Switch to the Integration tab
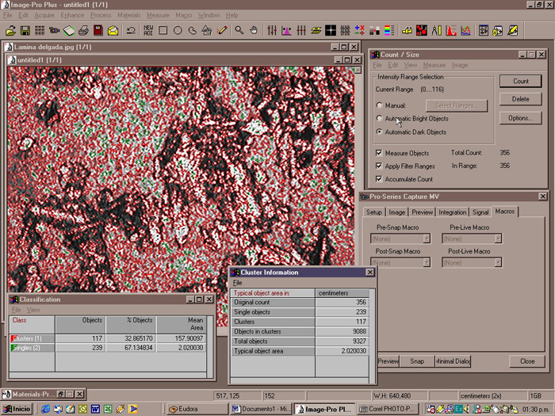Image resolution: width=555 pixels, height=416 pixels. click(453, 212)
